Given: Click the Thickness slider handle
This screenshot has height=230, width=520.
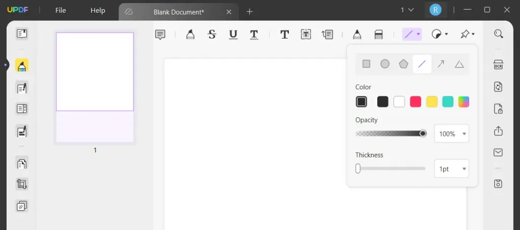Looking at the screenshot, I should (x=358, y=169).
